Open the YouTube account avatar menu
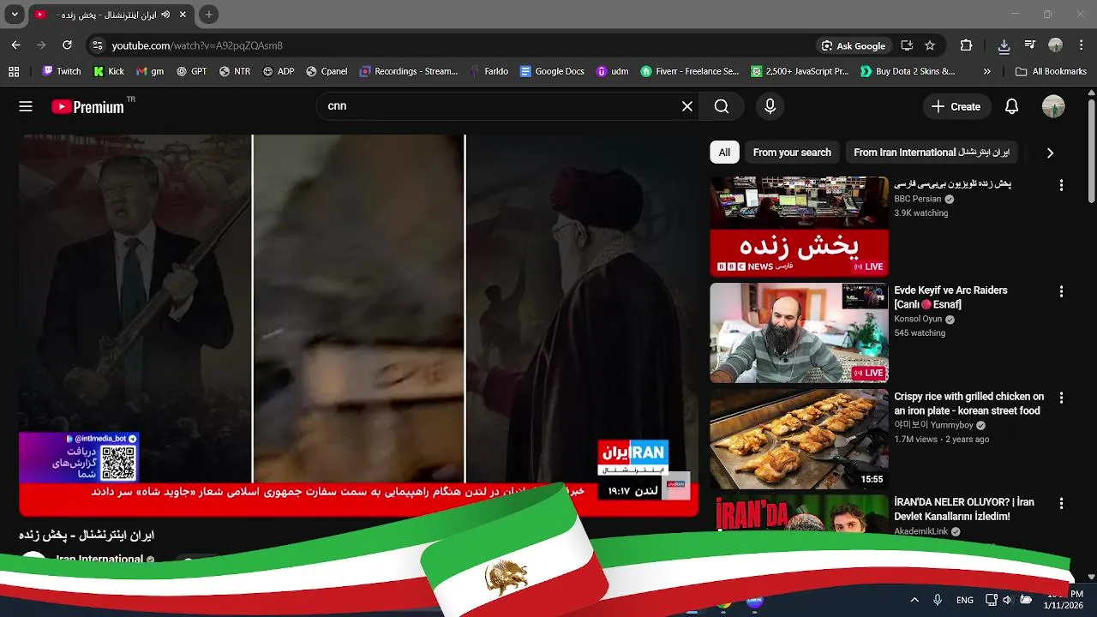1097x617 pixels. click(1053, 106)
